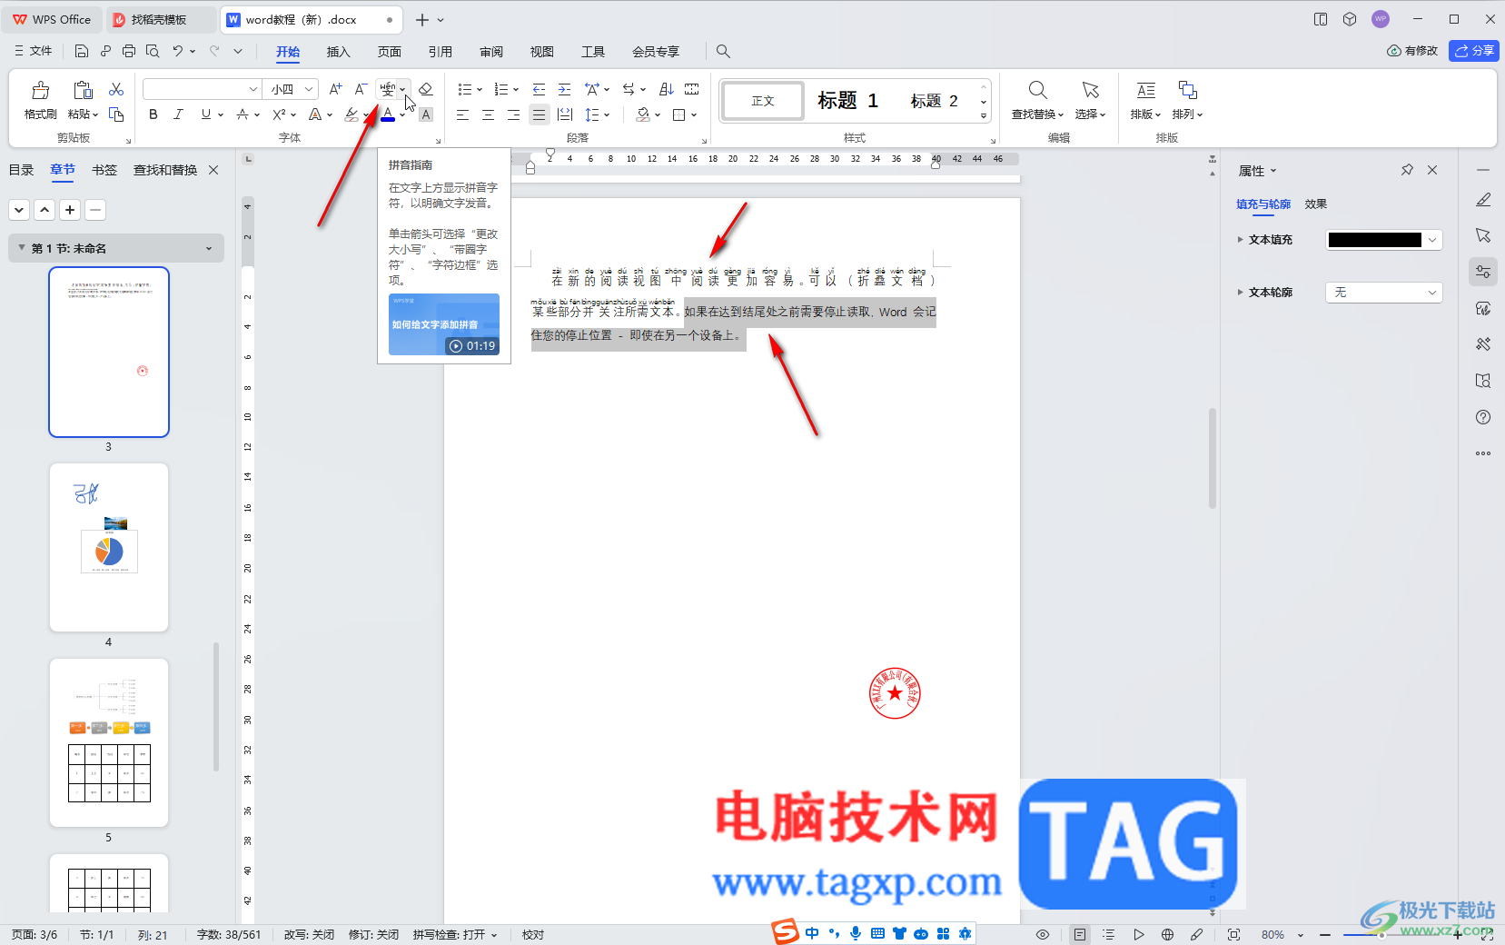
Task: Click the Pinyin Guide icon
Action: (388, 89)
